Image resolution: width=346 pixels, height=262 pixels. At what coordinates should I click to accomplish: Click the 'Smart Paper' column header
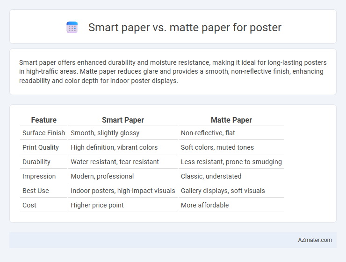pyautogui.click(x=123, y=120)
